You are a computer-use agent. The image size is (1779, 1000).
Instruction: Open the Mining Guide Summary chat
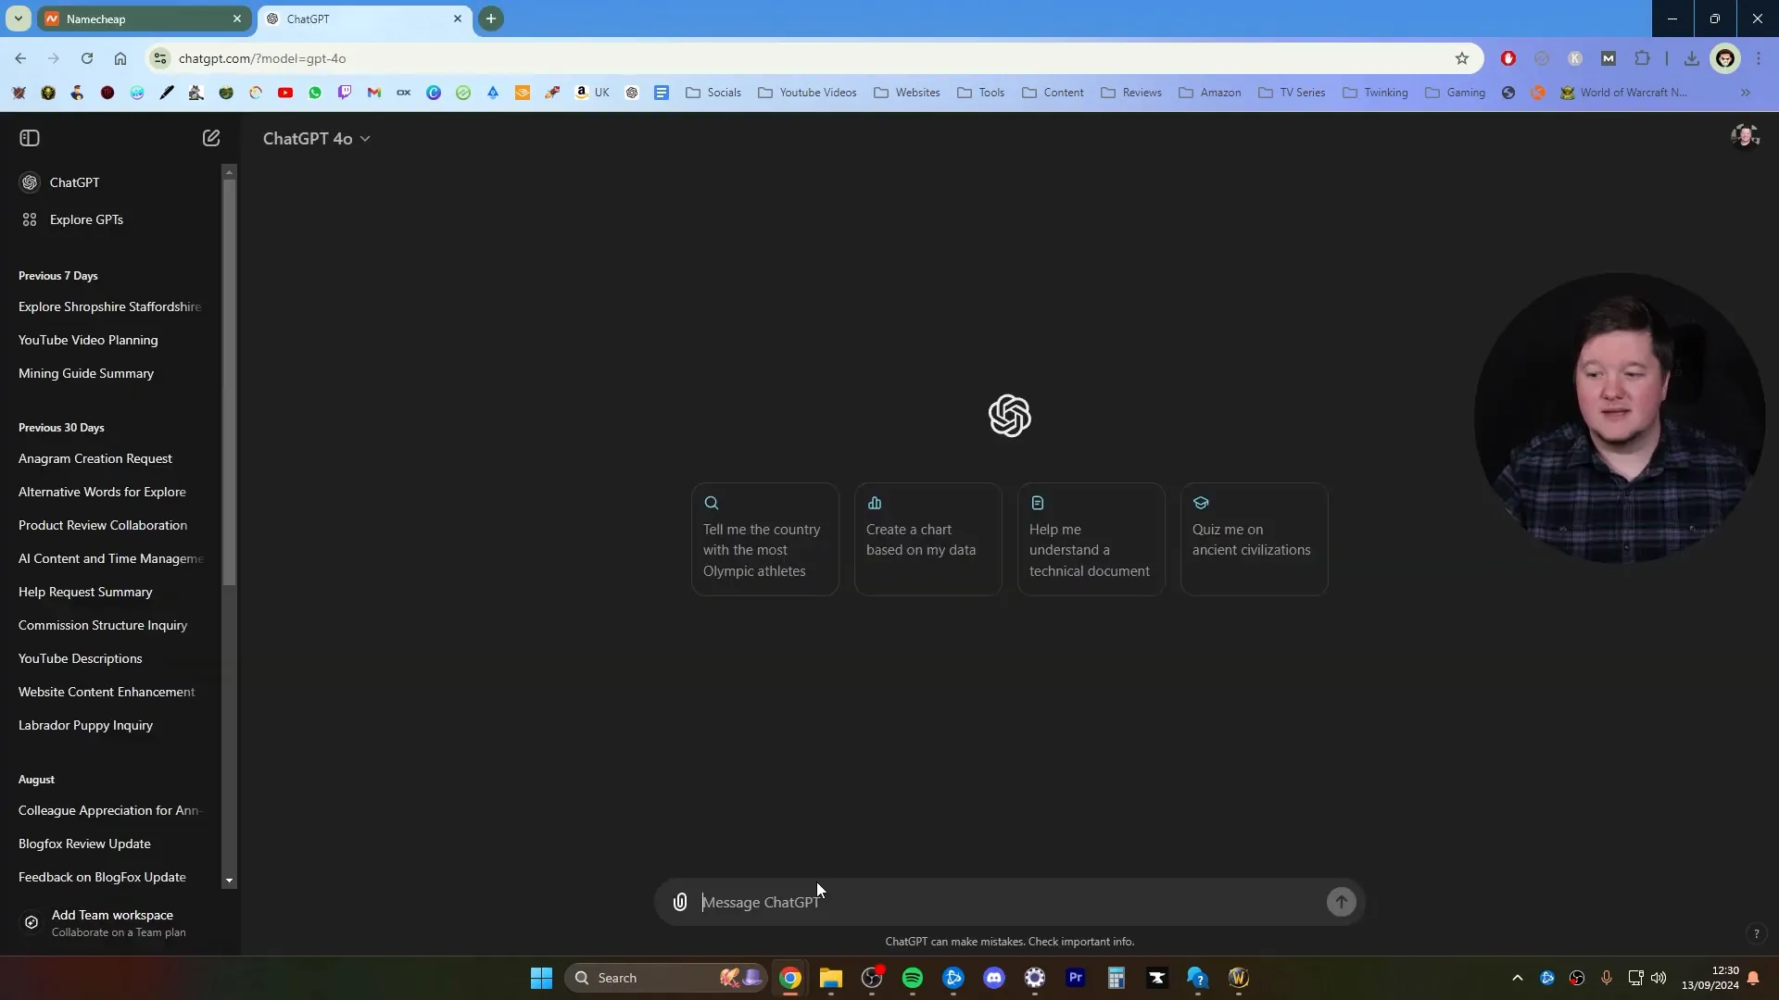[85, 372]
